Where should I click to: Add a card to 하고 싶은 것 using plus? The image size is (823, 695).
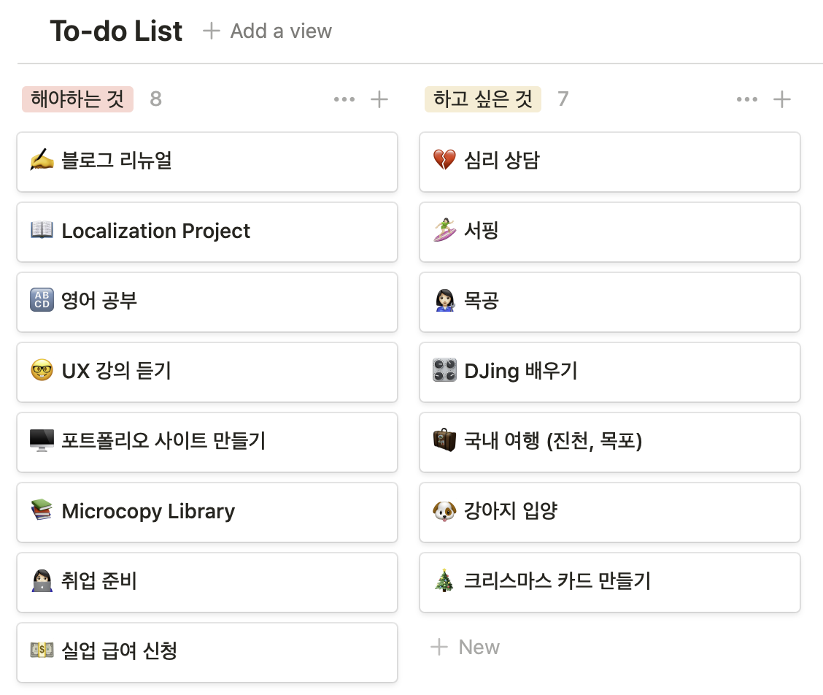click(782, 99)
